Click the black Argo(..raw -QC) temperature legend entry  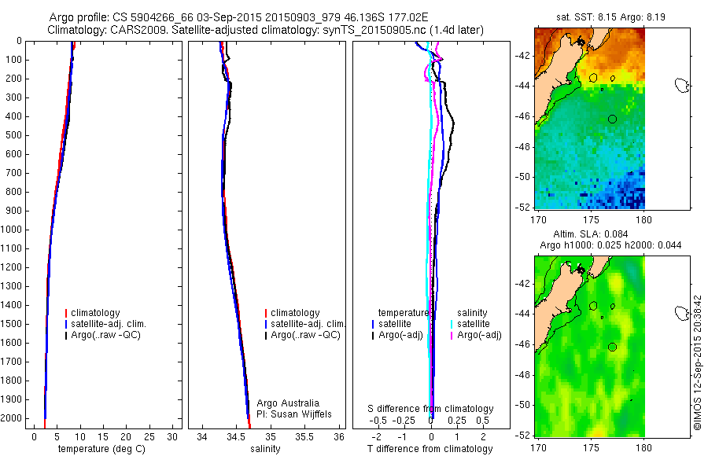coord(102,335)
